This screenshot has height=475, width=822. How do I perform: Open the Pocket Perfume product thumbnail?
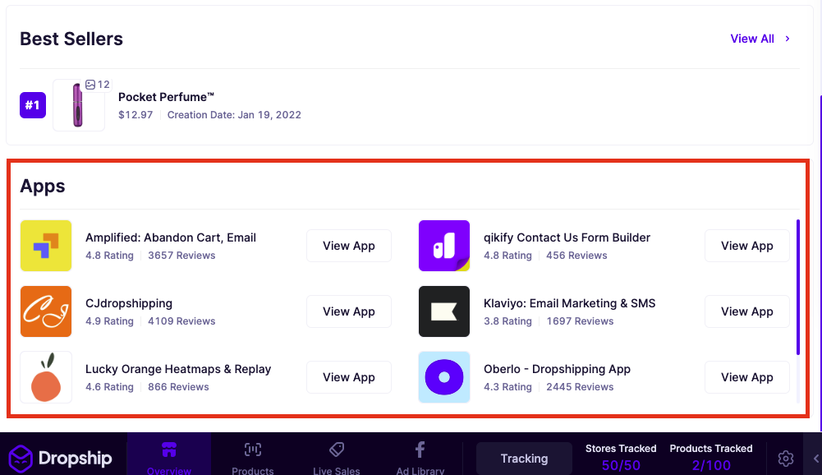point(79,105)
